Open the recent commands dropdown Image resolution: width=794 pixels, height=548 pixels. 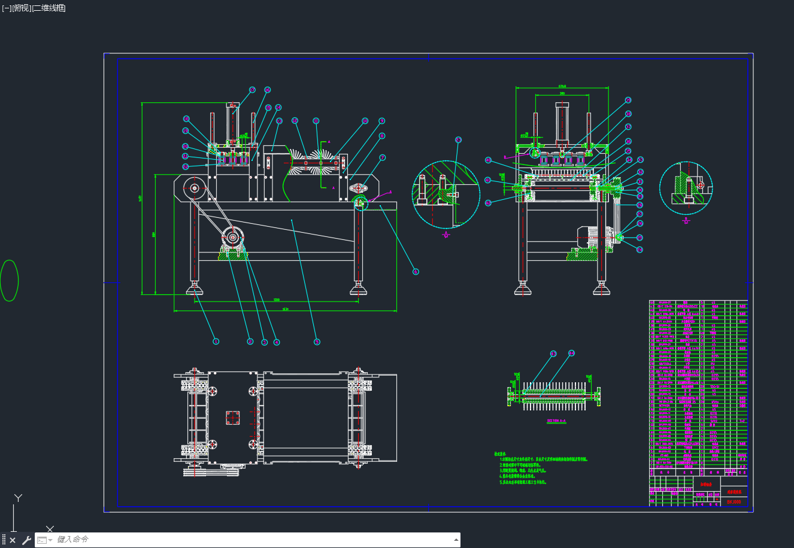[x=44, y=540]
